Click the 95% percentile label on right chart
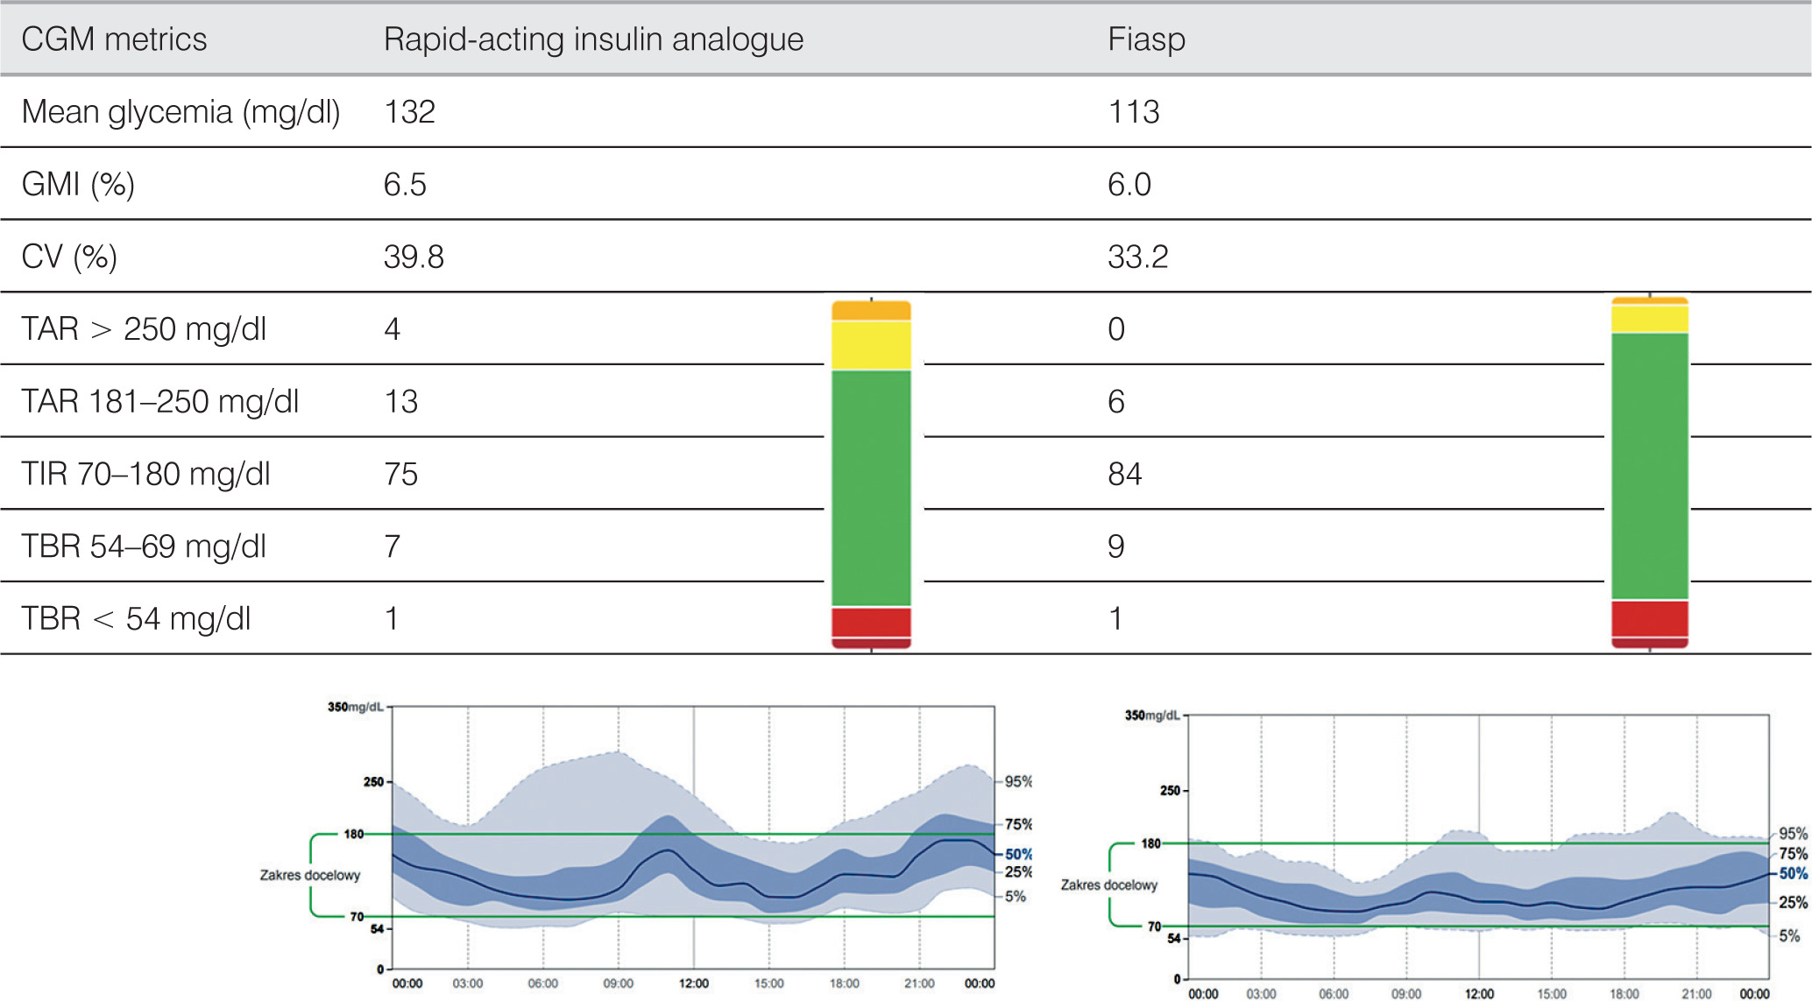The image size is (1812, 1001). (x=1793, y=834)
